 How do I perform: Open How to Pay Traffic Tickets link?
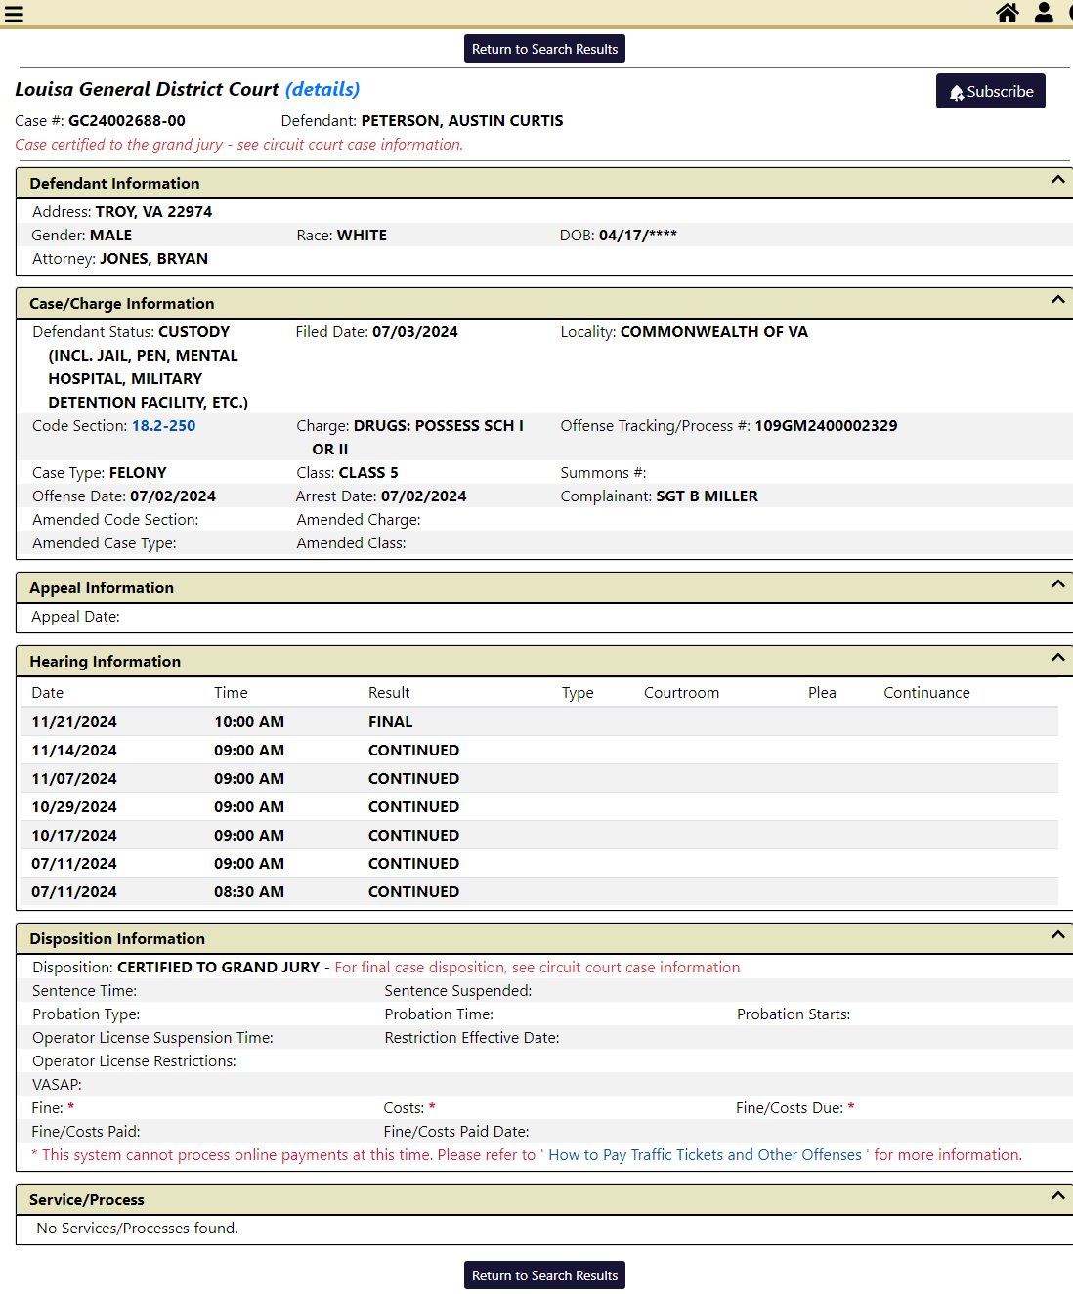point(706,1155)
